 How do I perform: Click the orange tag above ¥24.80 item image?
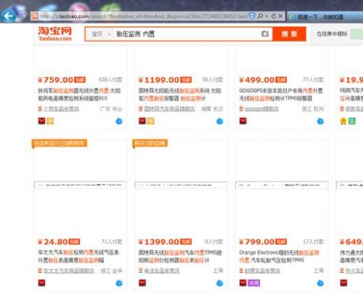click(59, 144)
